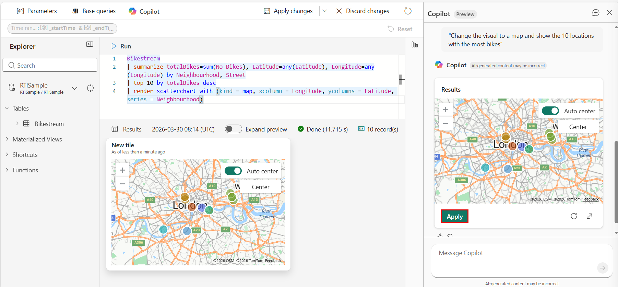
Task: Regenerate the Copilot result
Action: tap(574, 216)
